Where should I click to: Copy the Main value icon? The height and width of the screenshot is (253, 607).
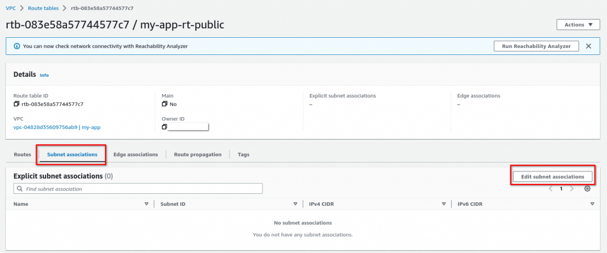click(165, 104)
